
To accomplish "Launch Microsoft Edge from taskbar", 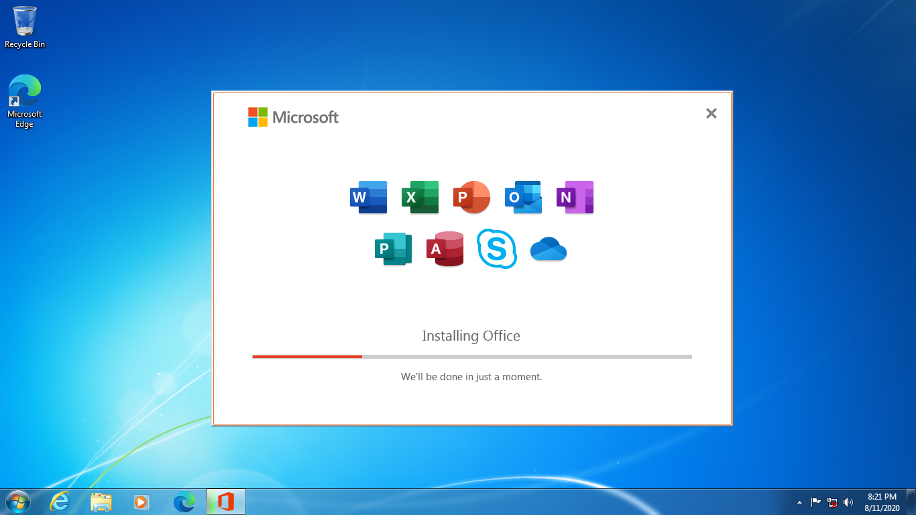I will pyautogui.click(x=184, y=502).
